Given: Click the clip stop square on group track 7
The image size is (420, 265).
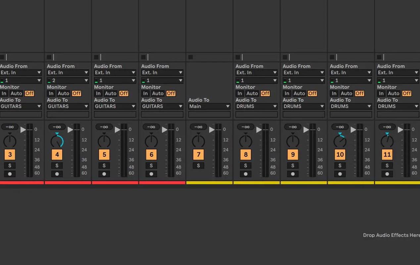Looking at the screenshot, I should click(191, 57).
